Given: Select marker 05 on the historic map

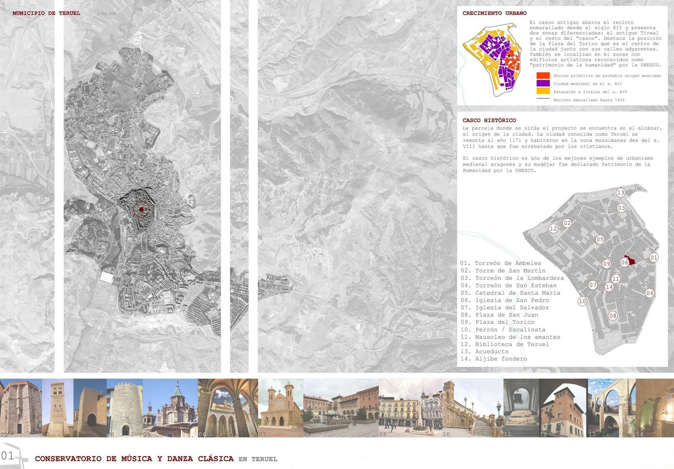Looking at the screenshot, I should click(x=600, y=239).
